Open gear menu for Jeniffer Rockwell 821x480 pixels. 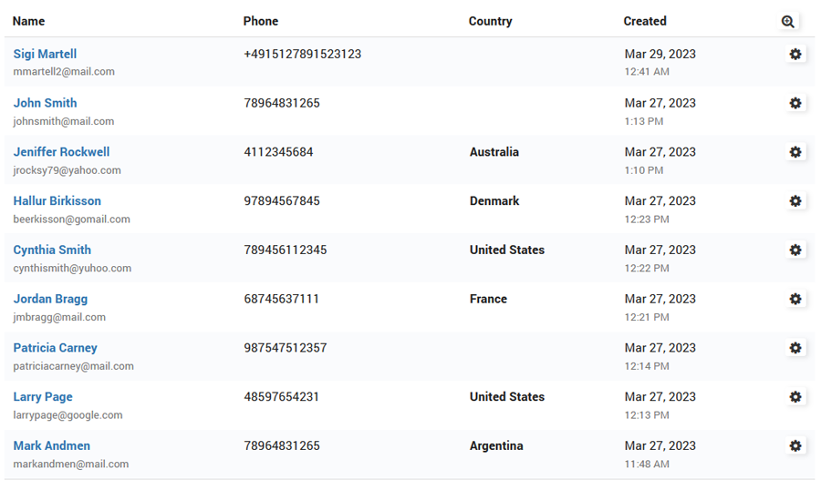pos(795,152)
